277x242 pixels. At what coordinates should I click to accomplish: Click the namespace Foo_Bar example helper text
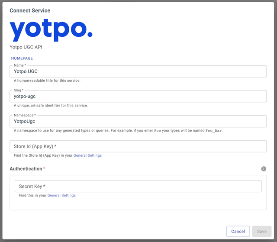click(118, 131)
